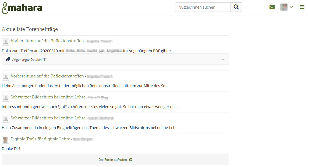Open the hamburger navigation menu
Screen dimensions: 309x167
pos(302,7)
